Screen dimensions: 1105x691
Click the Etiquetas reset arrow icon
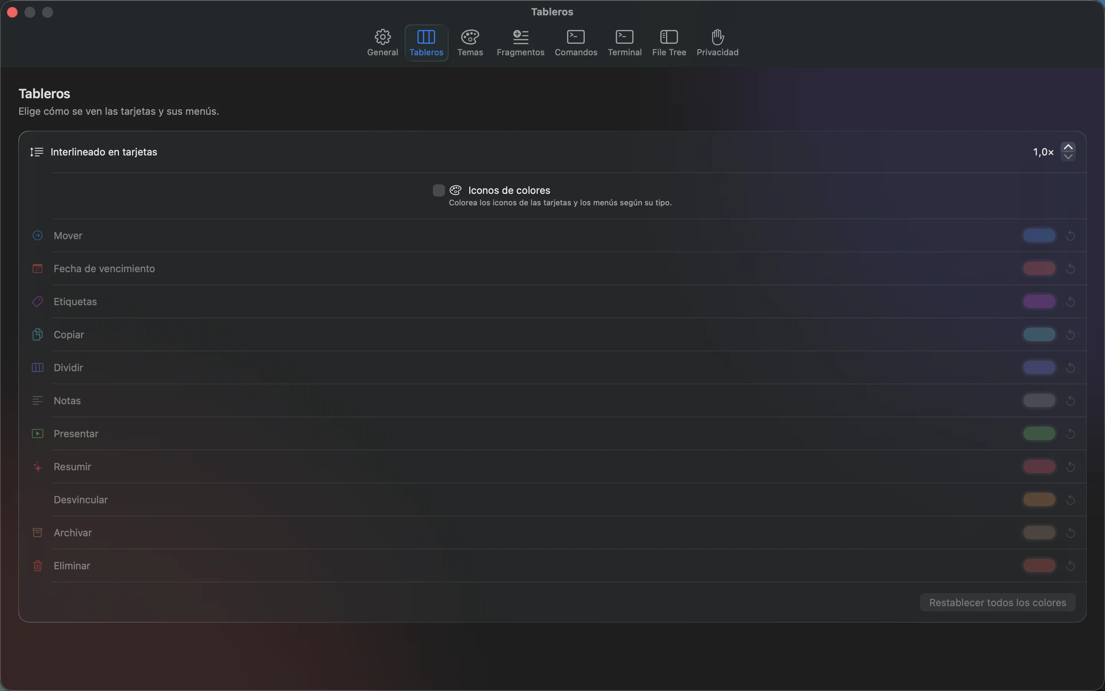tap(1070, 302)
